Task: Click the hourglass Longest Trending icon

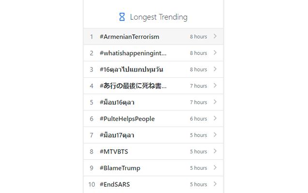Action: point(122,17)
